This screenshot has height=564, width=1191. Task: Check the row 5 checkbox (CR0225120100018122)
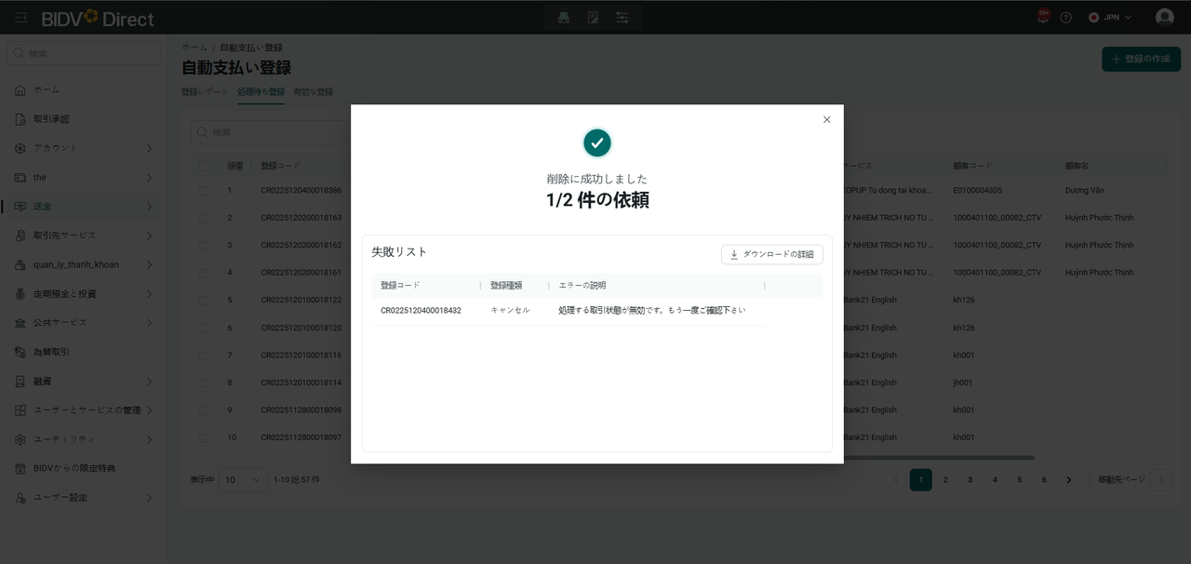pos(204,300)
